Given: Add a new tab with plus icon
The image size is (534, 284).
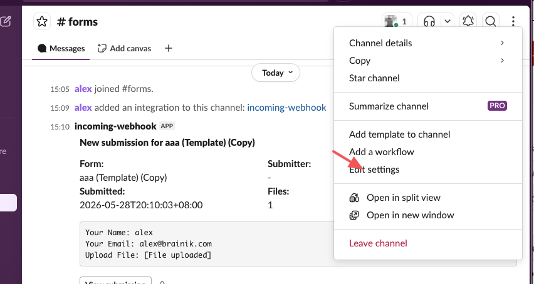Looking at the screenshot, I should [168, 49].
